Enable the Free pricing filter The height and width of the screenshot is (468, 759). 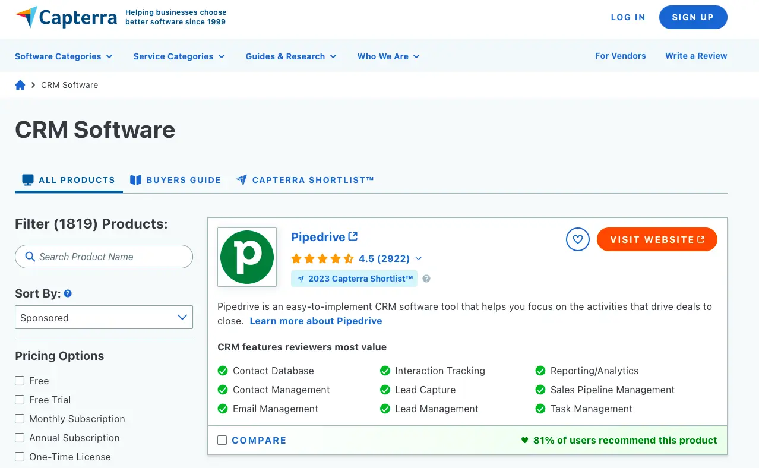19,381
